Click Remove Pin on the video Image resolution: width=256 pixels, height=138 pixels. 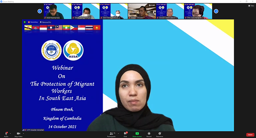coord(45,22)
